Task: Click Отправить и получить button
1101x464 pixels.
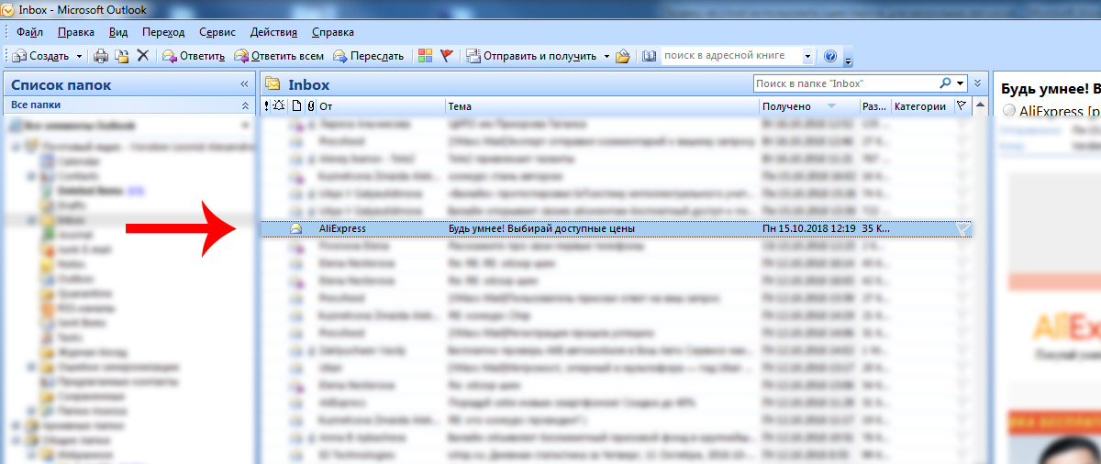Action: click(531, 56)
